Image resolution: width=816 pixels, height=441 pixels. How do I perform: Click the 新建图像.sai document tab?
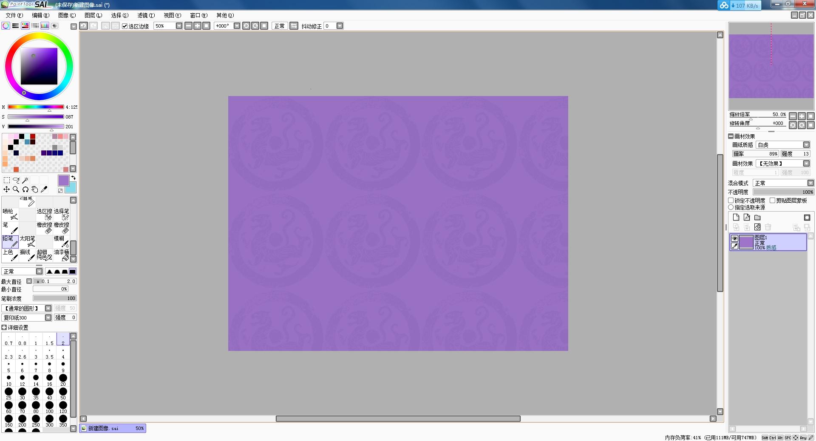click(x=113, y=428)
